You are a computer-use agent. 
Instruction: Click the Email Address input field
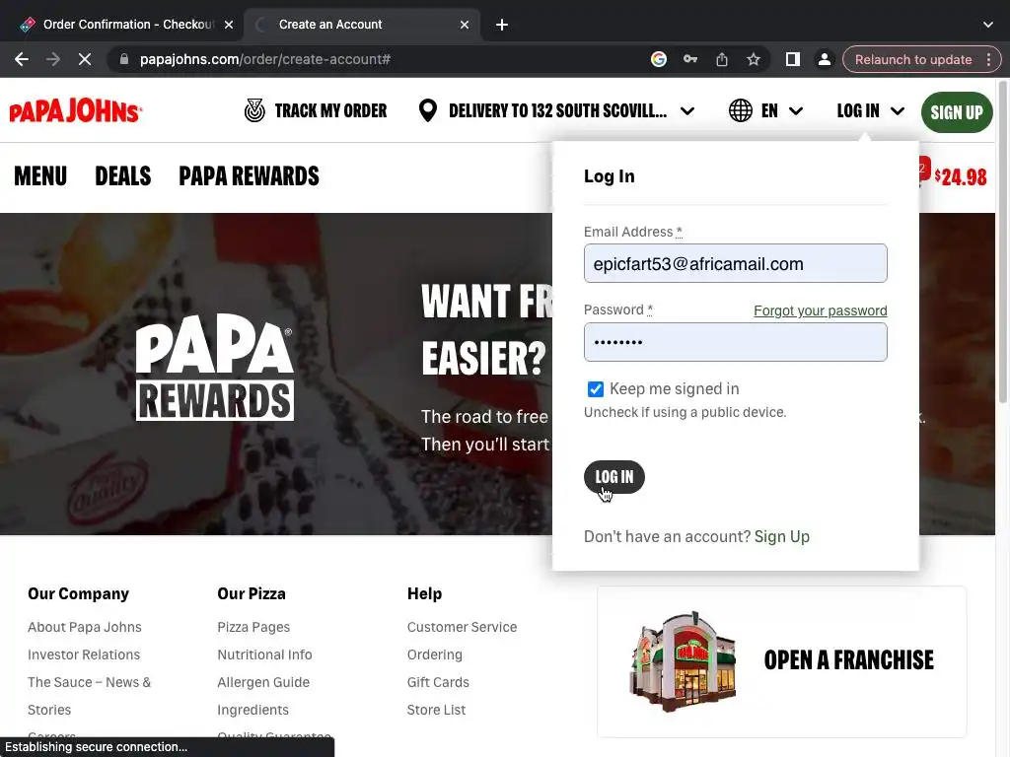click(735, 263)
